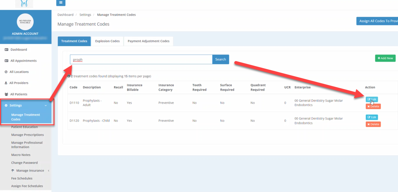Image resolution: width=398 pixels, height=192 pixels.
Task: Click the hamburger menu toggle button
Action: click(61, 3)
